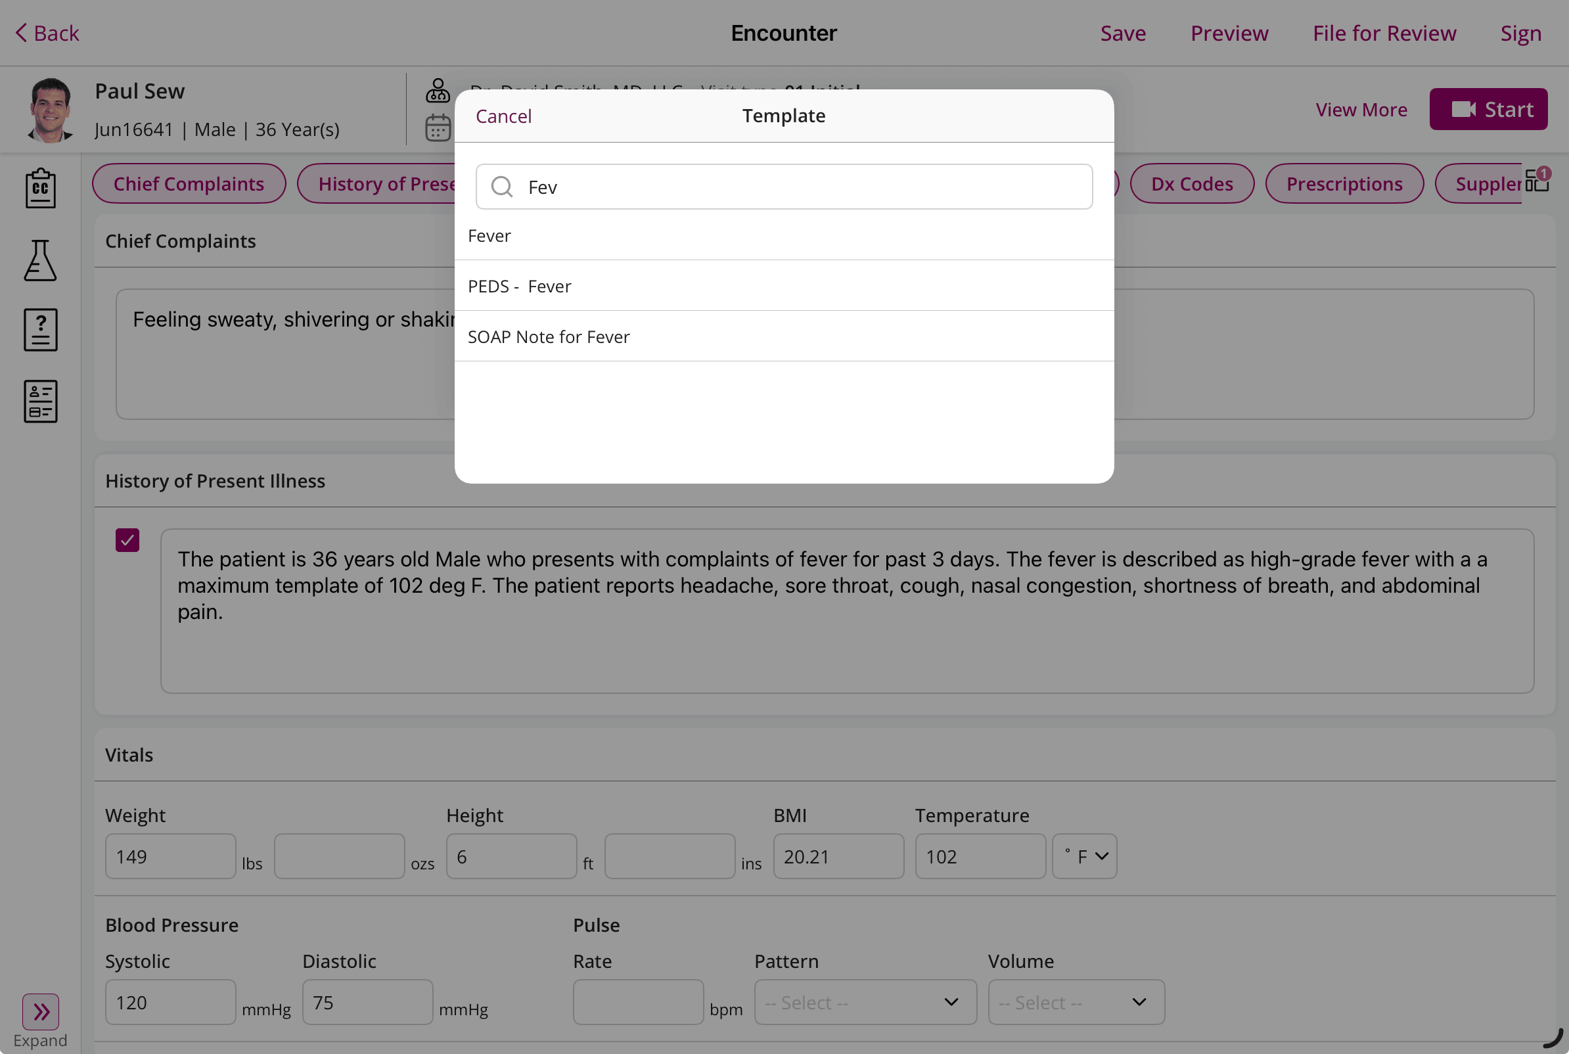Click the Start video call button
The height and width of the screenshot is (1054, 1569).
(1488, 110)
